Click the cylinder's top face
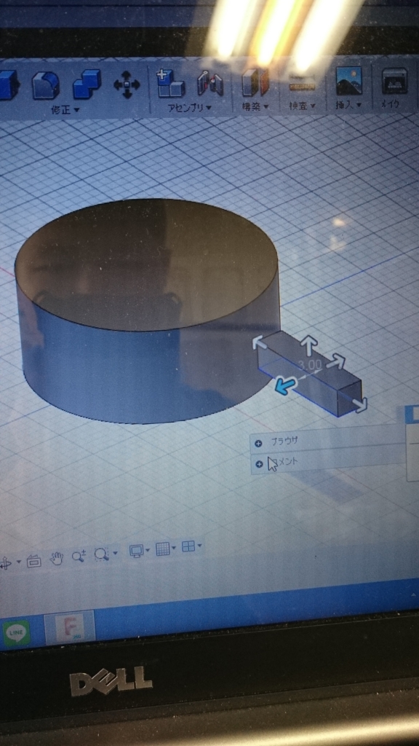 [x=146, y=264]
